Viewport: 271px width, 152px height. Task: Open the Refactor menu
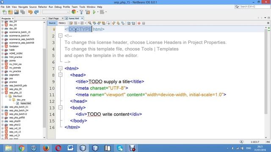[42, 7]
